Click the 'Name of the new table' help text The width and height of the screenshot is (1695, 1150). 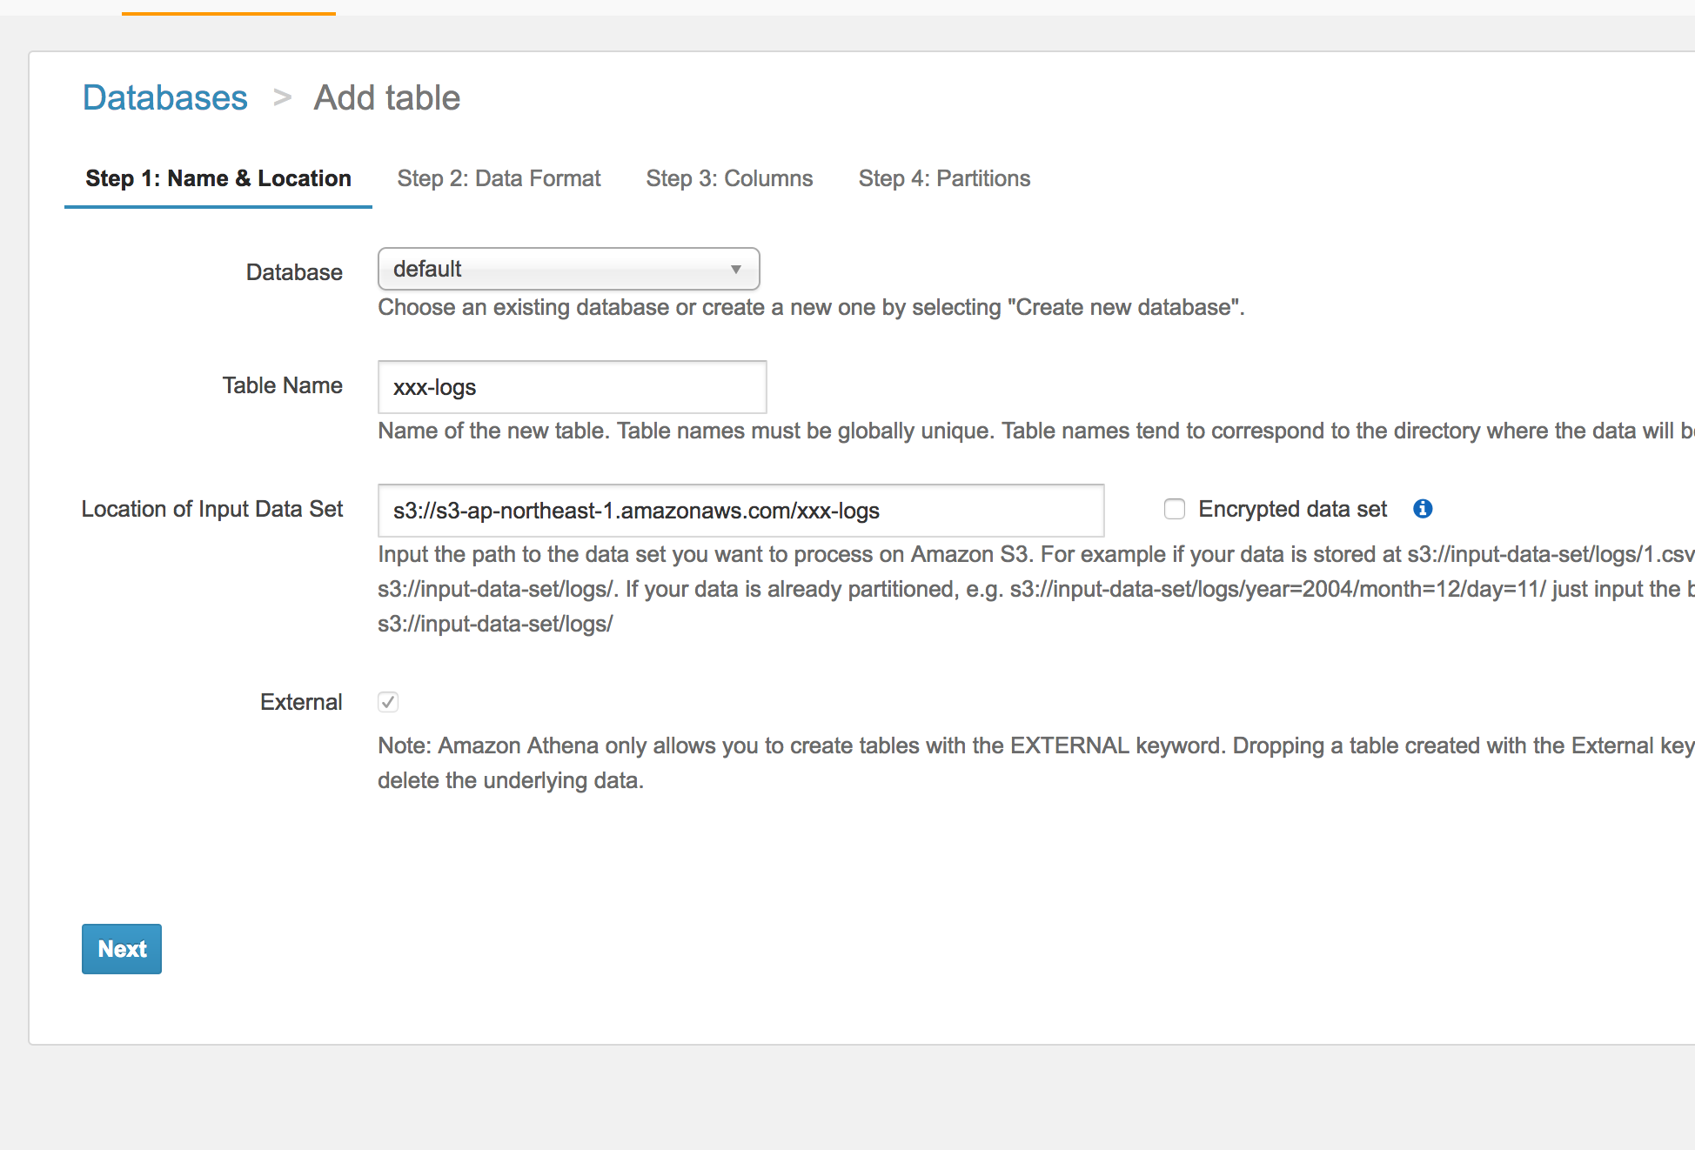coord(1035,431)
